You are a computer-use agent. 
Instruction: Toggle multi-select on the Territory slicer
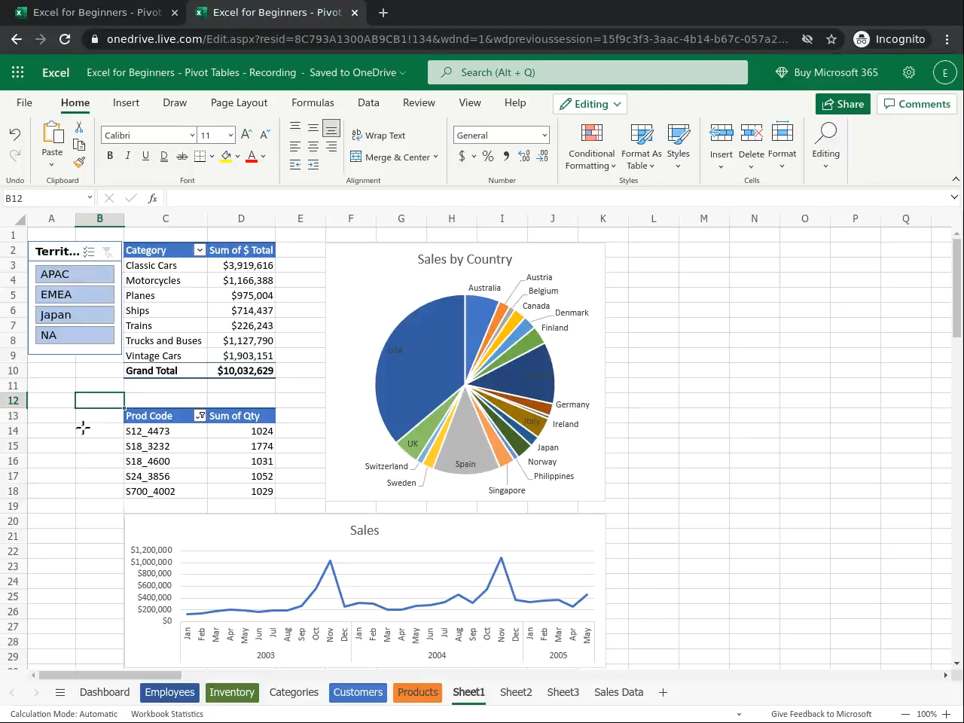(x=89, y=252)
